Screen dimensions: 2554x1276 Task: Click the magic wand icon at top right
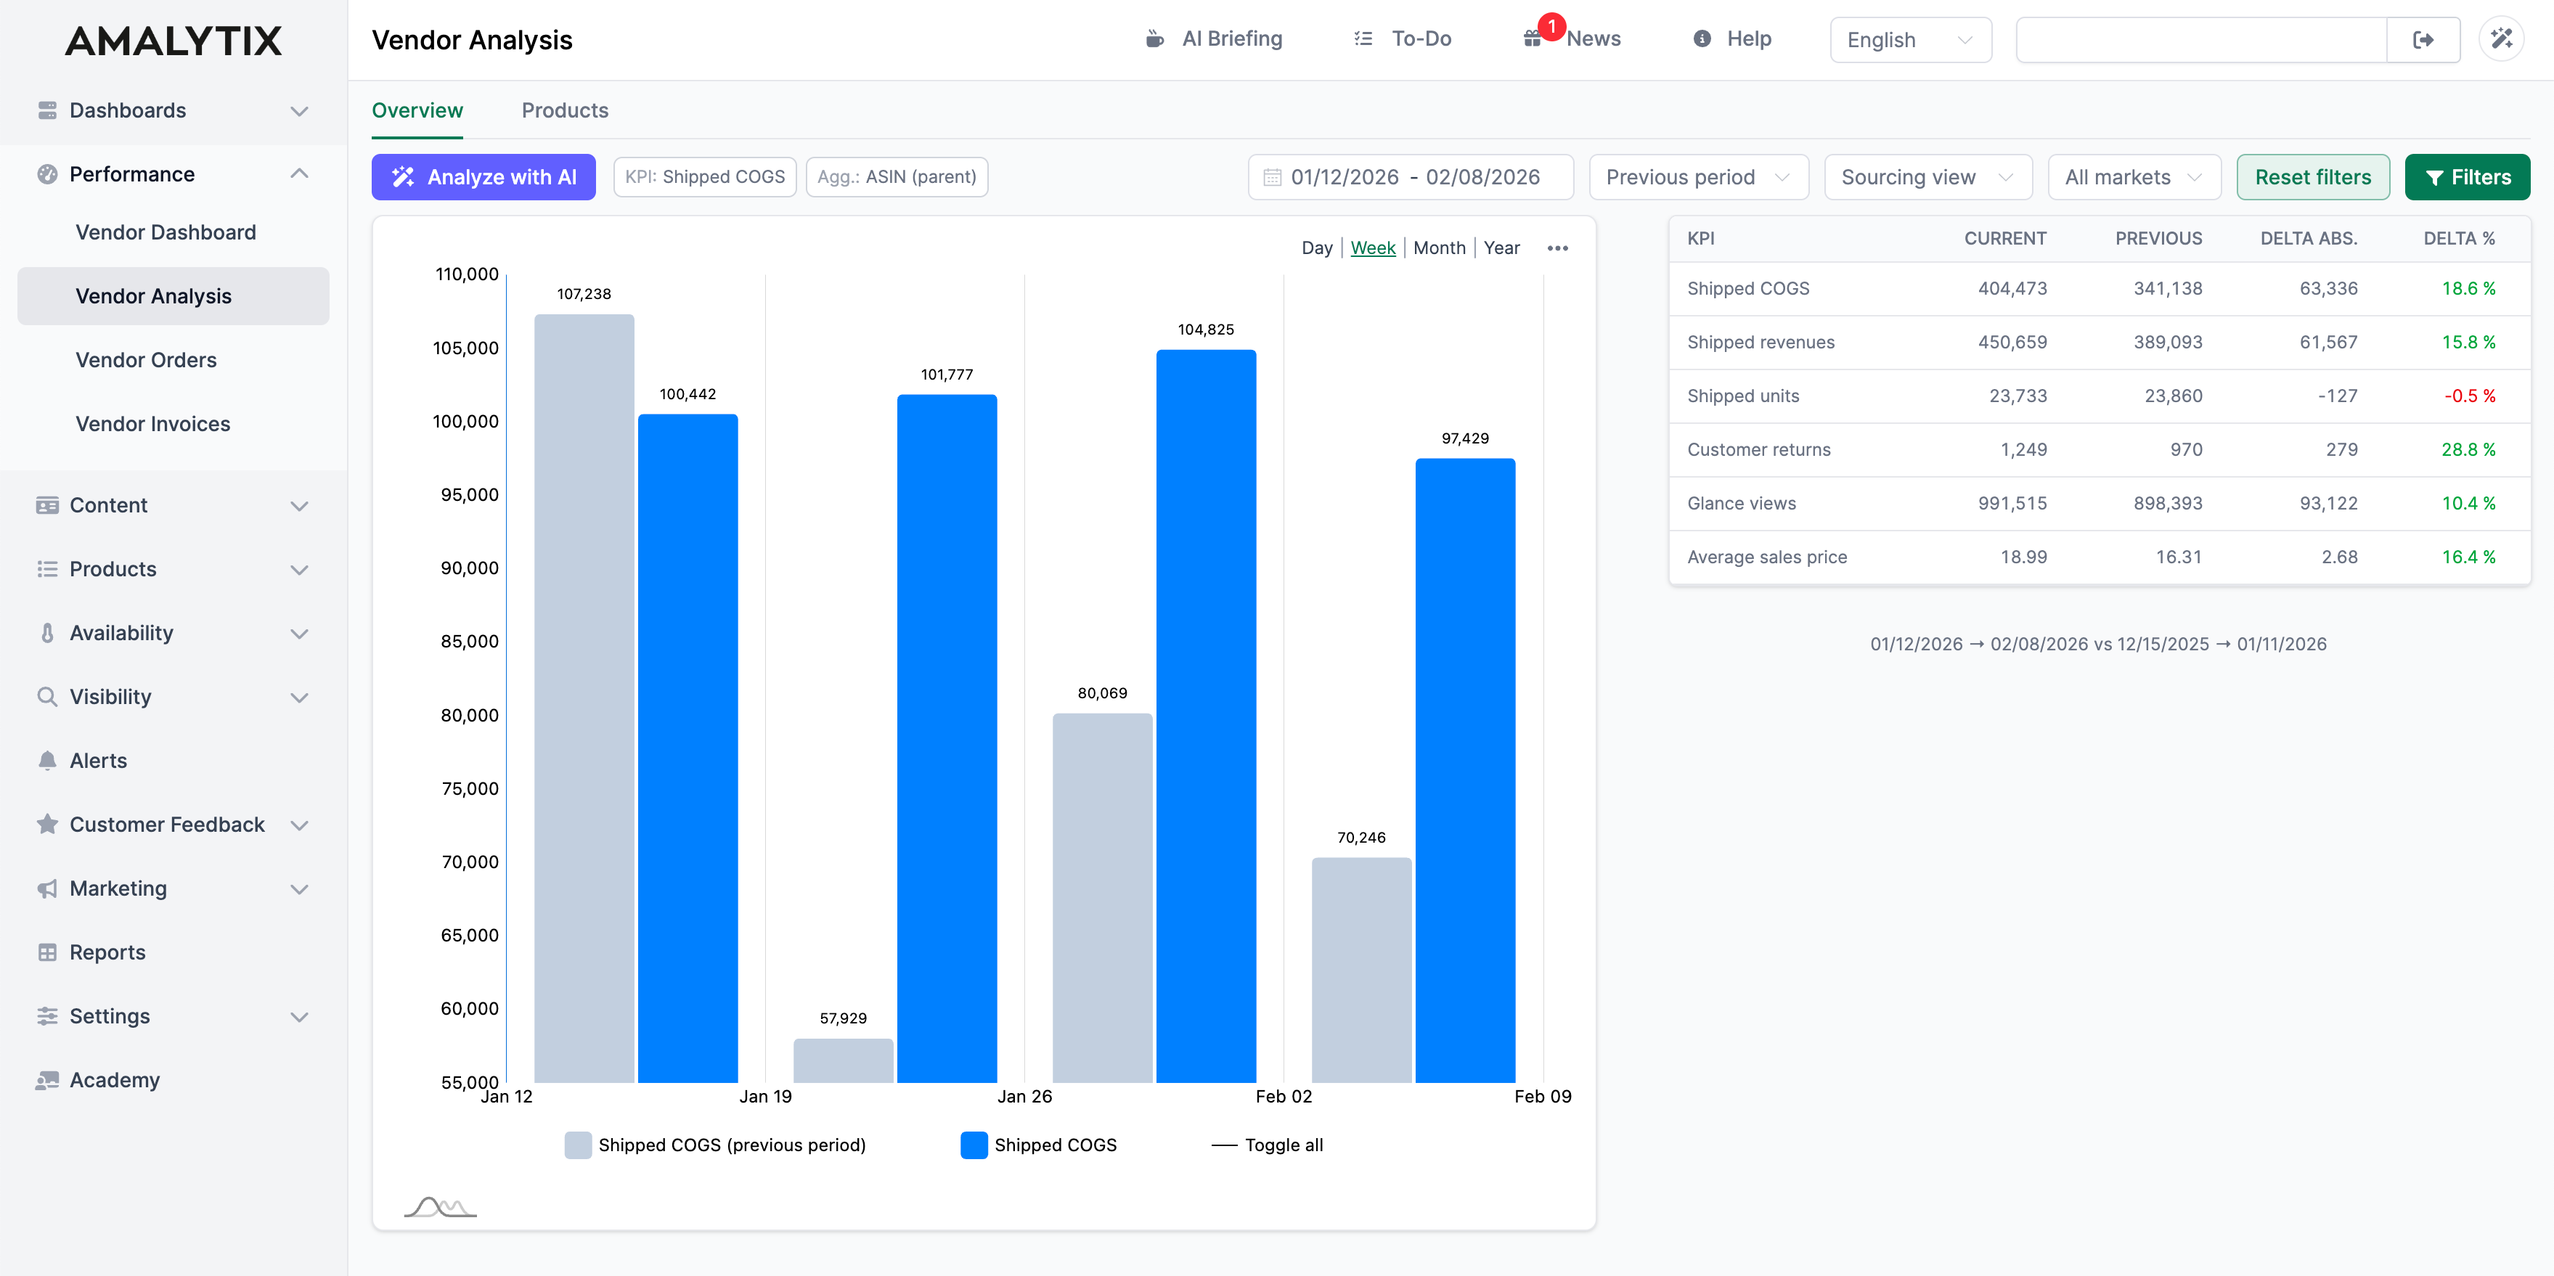click(2502, 38)
